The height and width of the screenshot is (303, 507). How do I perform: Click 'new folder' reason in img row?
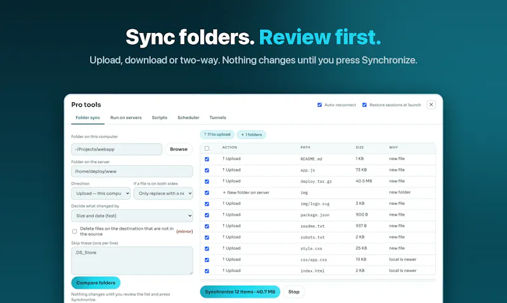click(x=400, y=192)
